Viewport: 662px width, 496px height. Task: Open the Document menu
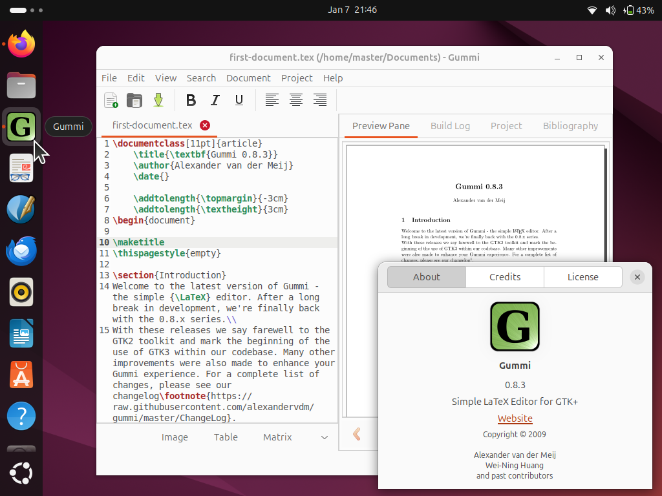tap(248, 78)
